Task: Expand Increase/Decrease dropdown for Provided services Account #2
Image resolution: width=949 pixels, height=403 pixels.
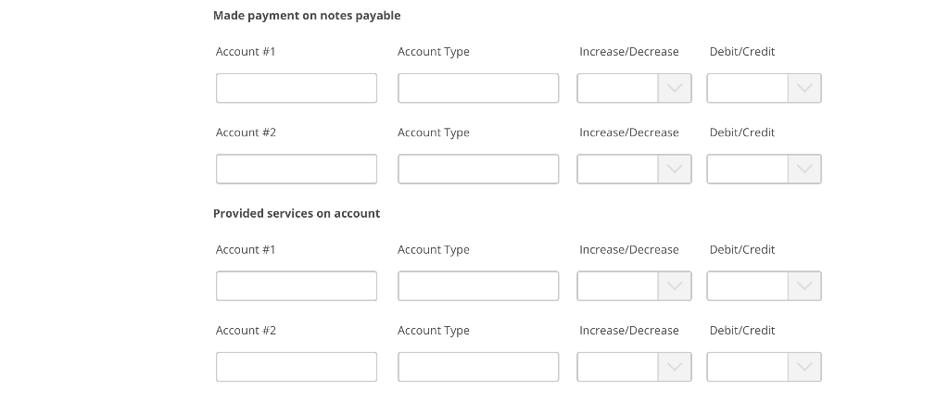Action: coord(634,367)
